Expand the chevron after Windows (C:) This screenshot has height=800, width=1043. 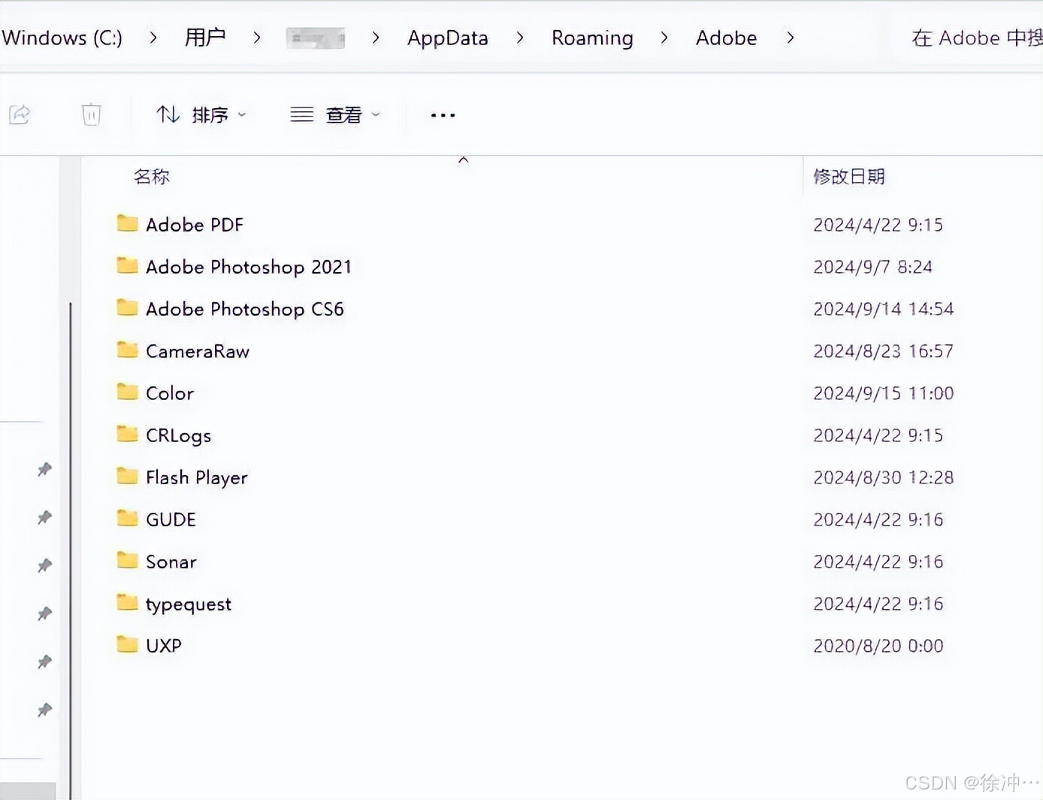coord(153,38)
